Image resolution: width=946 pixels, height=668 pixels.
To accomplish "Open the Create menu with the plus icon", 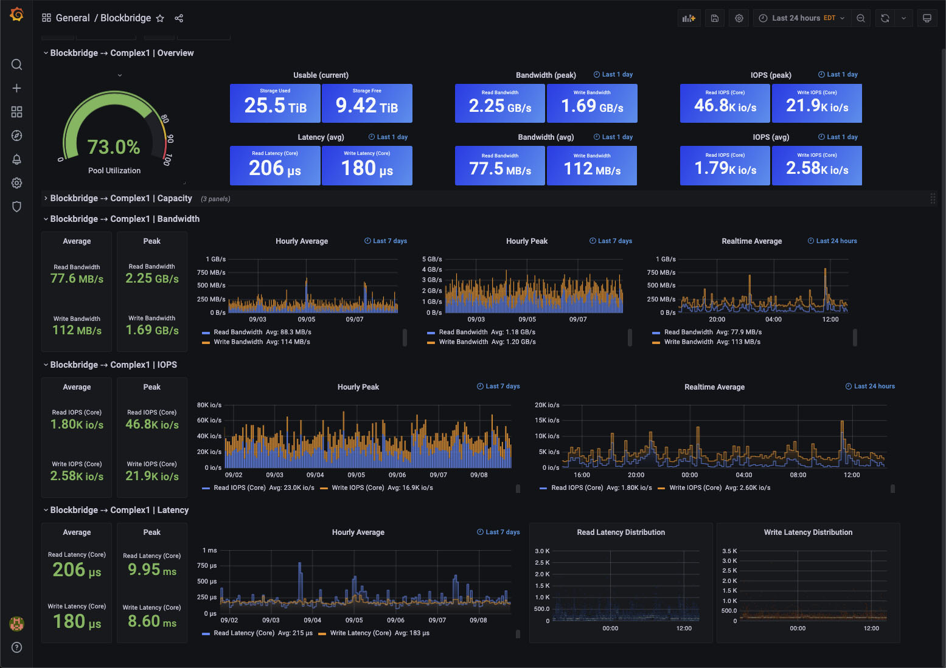I will click(16, 88).
